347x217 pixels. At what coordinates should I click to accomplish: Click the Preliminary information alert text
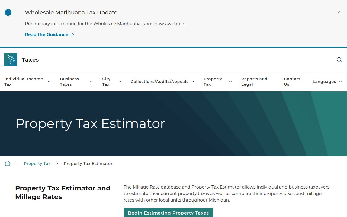point(105,24)
